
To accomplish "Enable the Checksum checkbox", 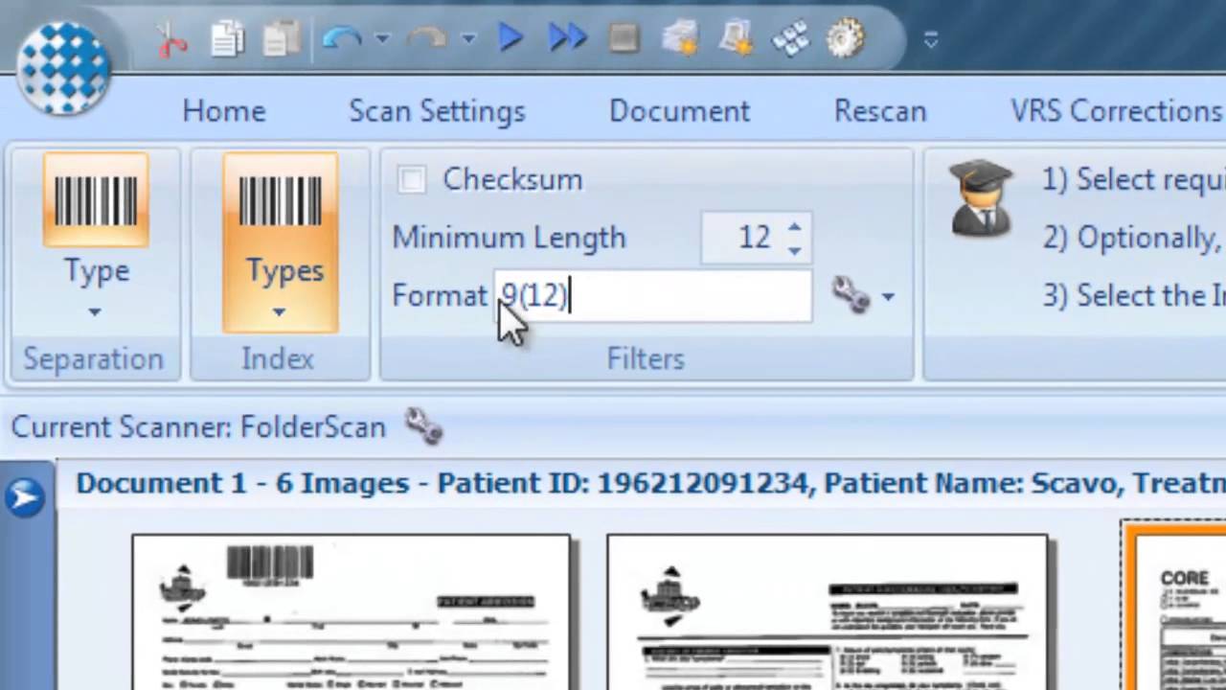I will [x=412, y=180].
